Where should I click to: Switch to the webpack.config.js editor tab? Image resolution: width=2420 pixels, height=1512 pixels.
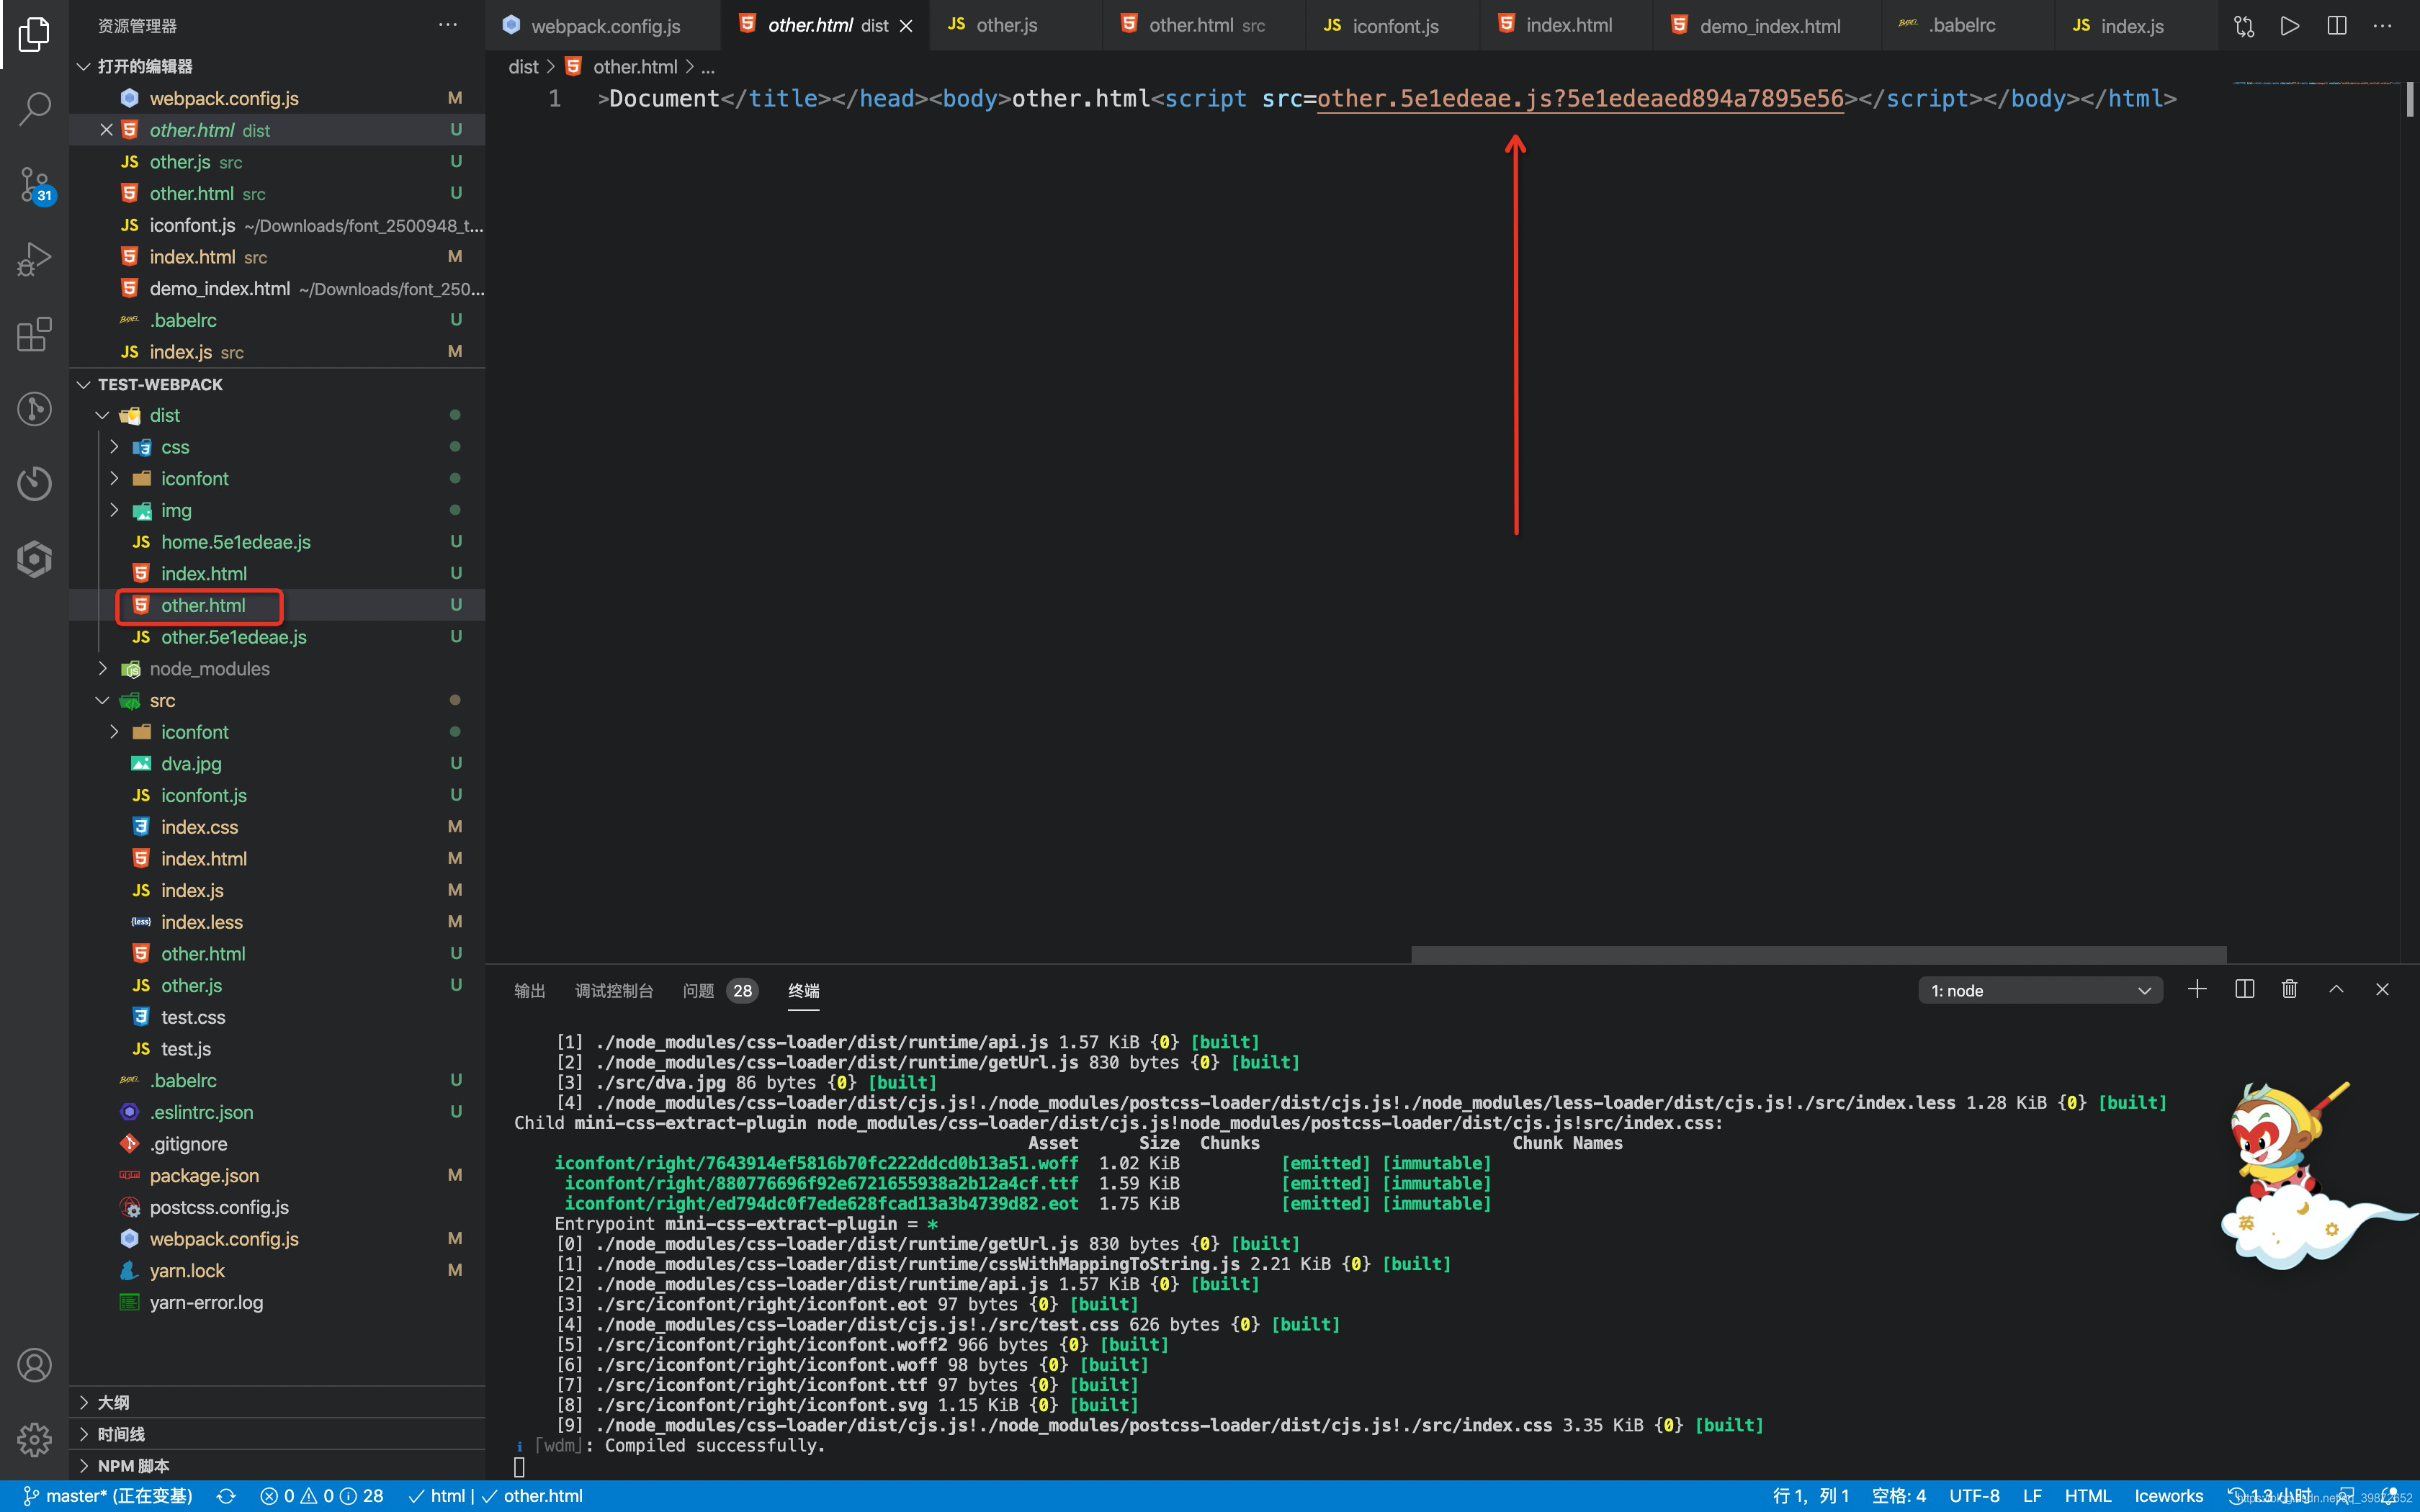(603, 26)
